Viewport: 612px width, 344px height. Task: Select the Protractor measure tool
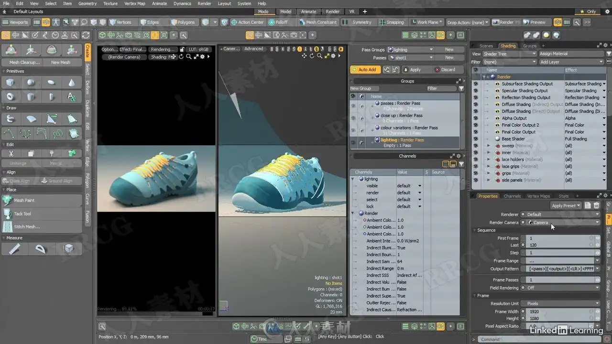pyautogui.click(x=41, y=248)
